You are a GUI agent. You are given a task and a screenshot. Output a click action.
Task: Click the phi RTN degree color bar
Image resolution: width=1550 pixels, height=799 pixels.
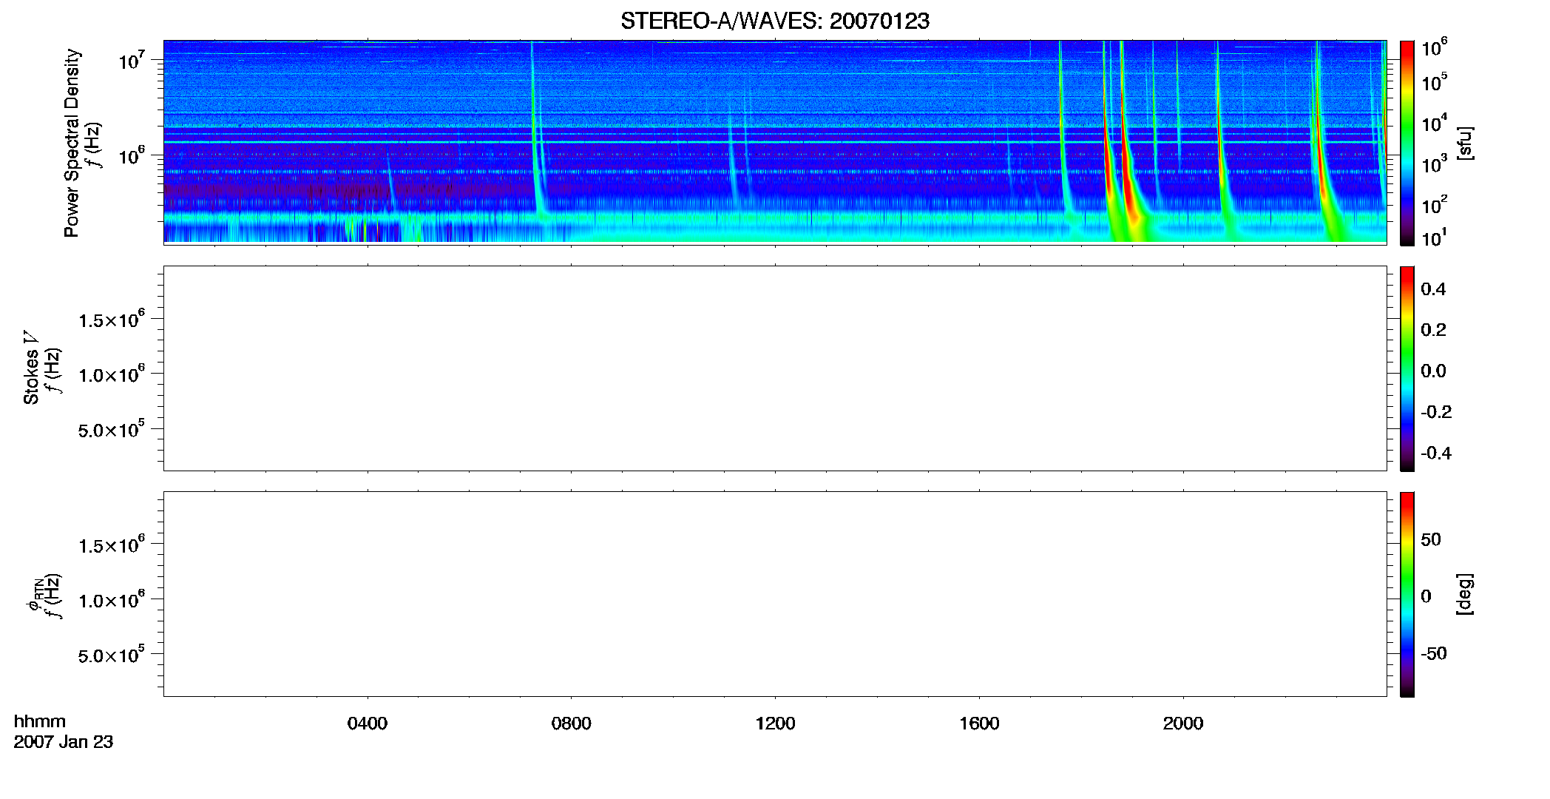click(x=1407, y=594)
